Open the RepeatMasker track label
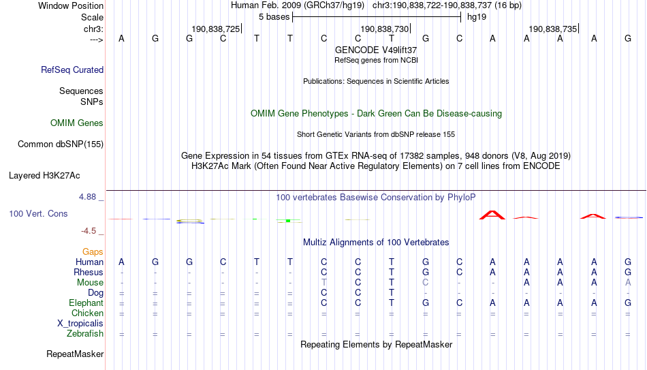The image size is (647, 370). 75,354
